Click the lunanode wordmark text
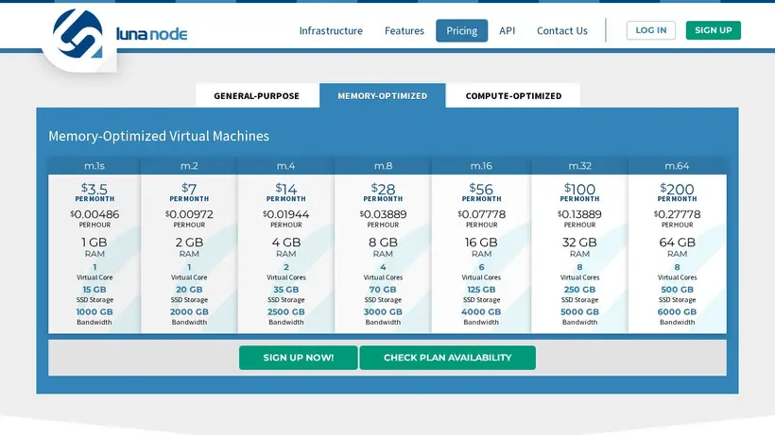This screenshot has height=435, width=775. (152, 34)
